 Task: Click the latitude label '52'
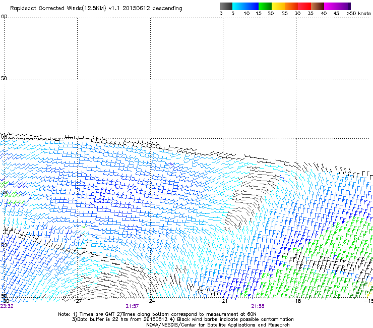click(4, 245)
